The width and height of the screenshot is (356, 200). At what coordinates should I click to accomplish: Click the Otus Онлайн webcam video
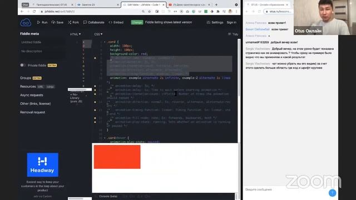pyautogui.click(x=325, y=17)
